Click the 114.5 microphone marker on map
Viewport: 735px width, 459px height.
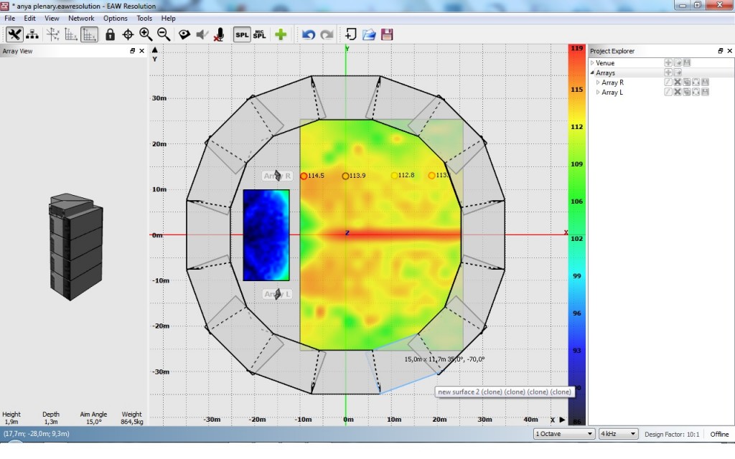click(x=304, y=176)
